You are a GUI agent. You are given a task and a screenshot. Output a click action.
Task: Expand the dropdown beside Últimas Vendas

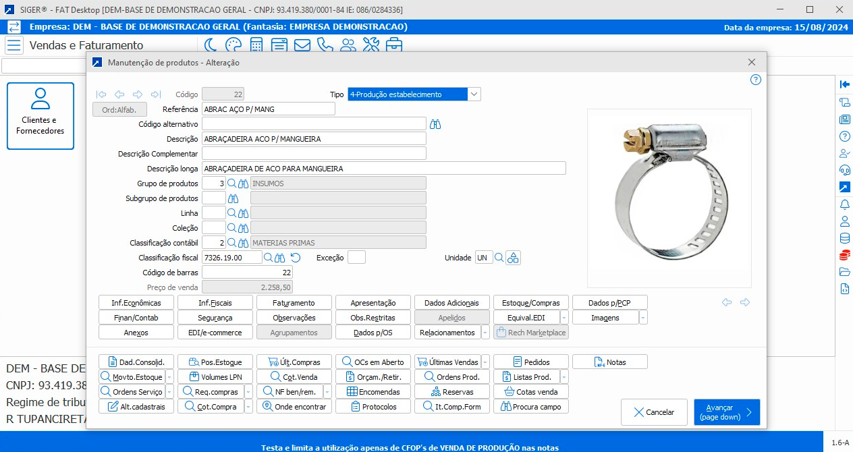point(485,362)
